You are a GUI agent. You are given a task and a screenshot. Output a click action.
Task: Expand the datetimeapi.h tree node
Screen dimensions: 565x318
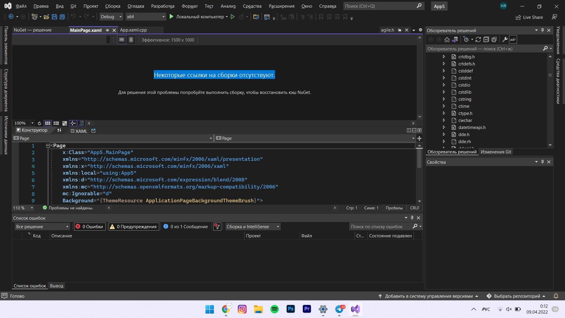pyautogui.click(x=444, y=127)
